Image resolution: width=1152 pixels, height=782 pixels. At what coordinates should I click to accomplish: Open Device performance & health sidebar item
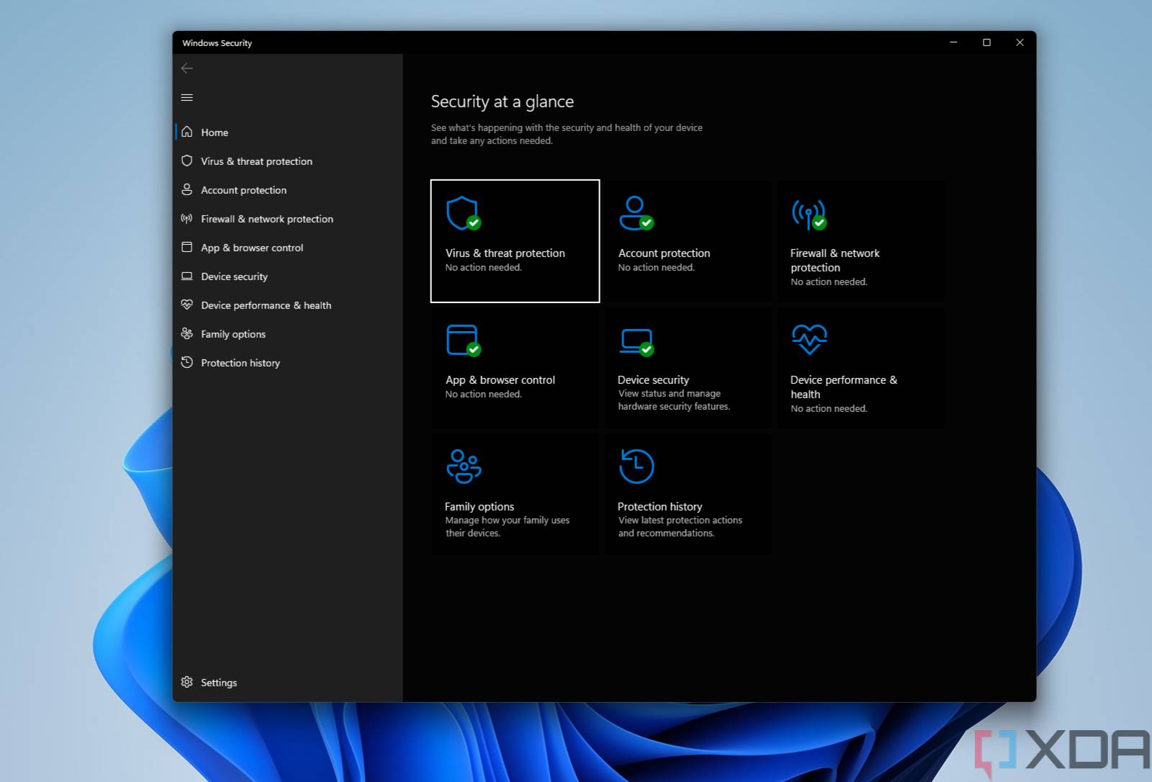(x=266, y=305)
